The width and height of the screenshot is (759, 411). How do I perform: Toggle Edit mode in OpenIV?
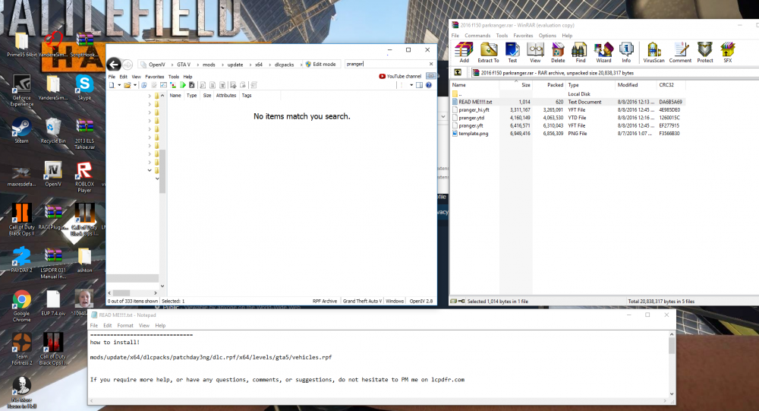[x=320, y=64]
